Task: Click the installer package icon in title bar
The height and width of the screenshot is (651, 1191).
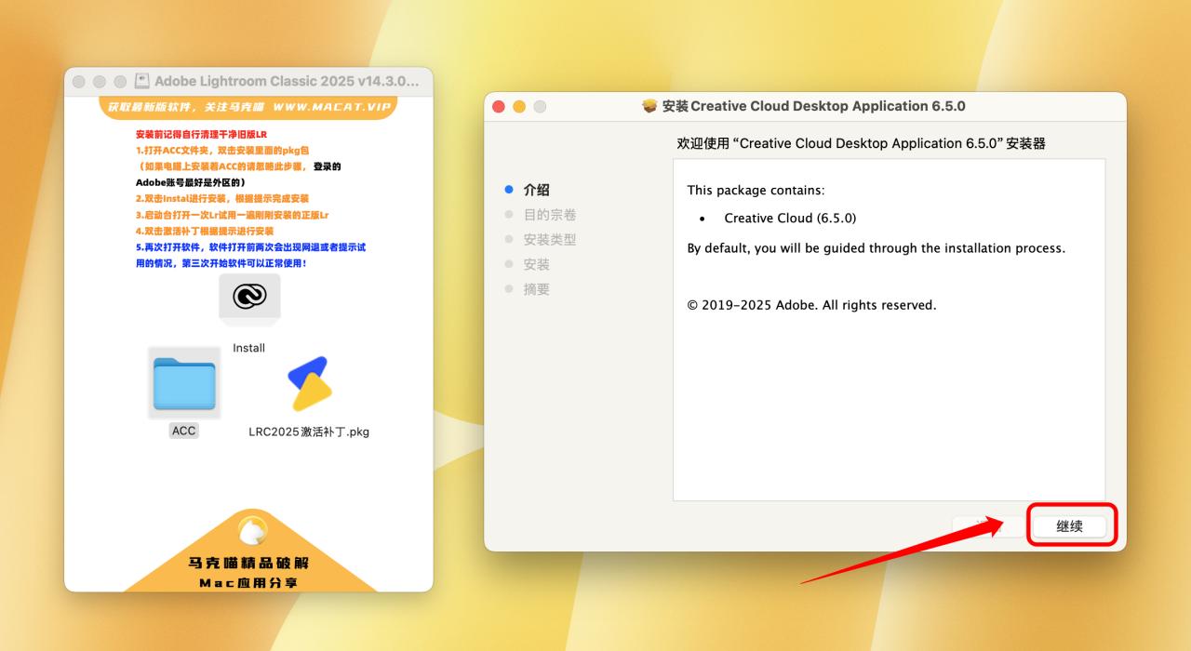Action: coord(649,106)
